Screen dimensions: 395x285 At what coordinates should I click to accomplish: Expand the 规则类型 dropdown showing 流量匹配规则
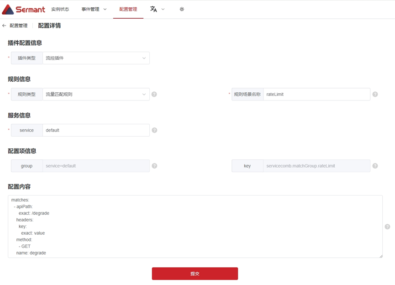(96, 95)
